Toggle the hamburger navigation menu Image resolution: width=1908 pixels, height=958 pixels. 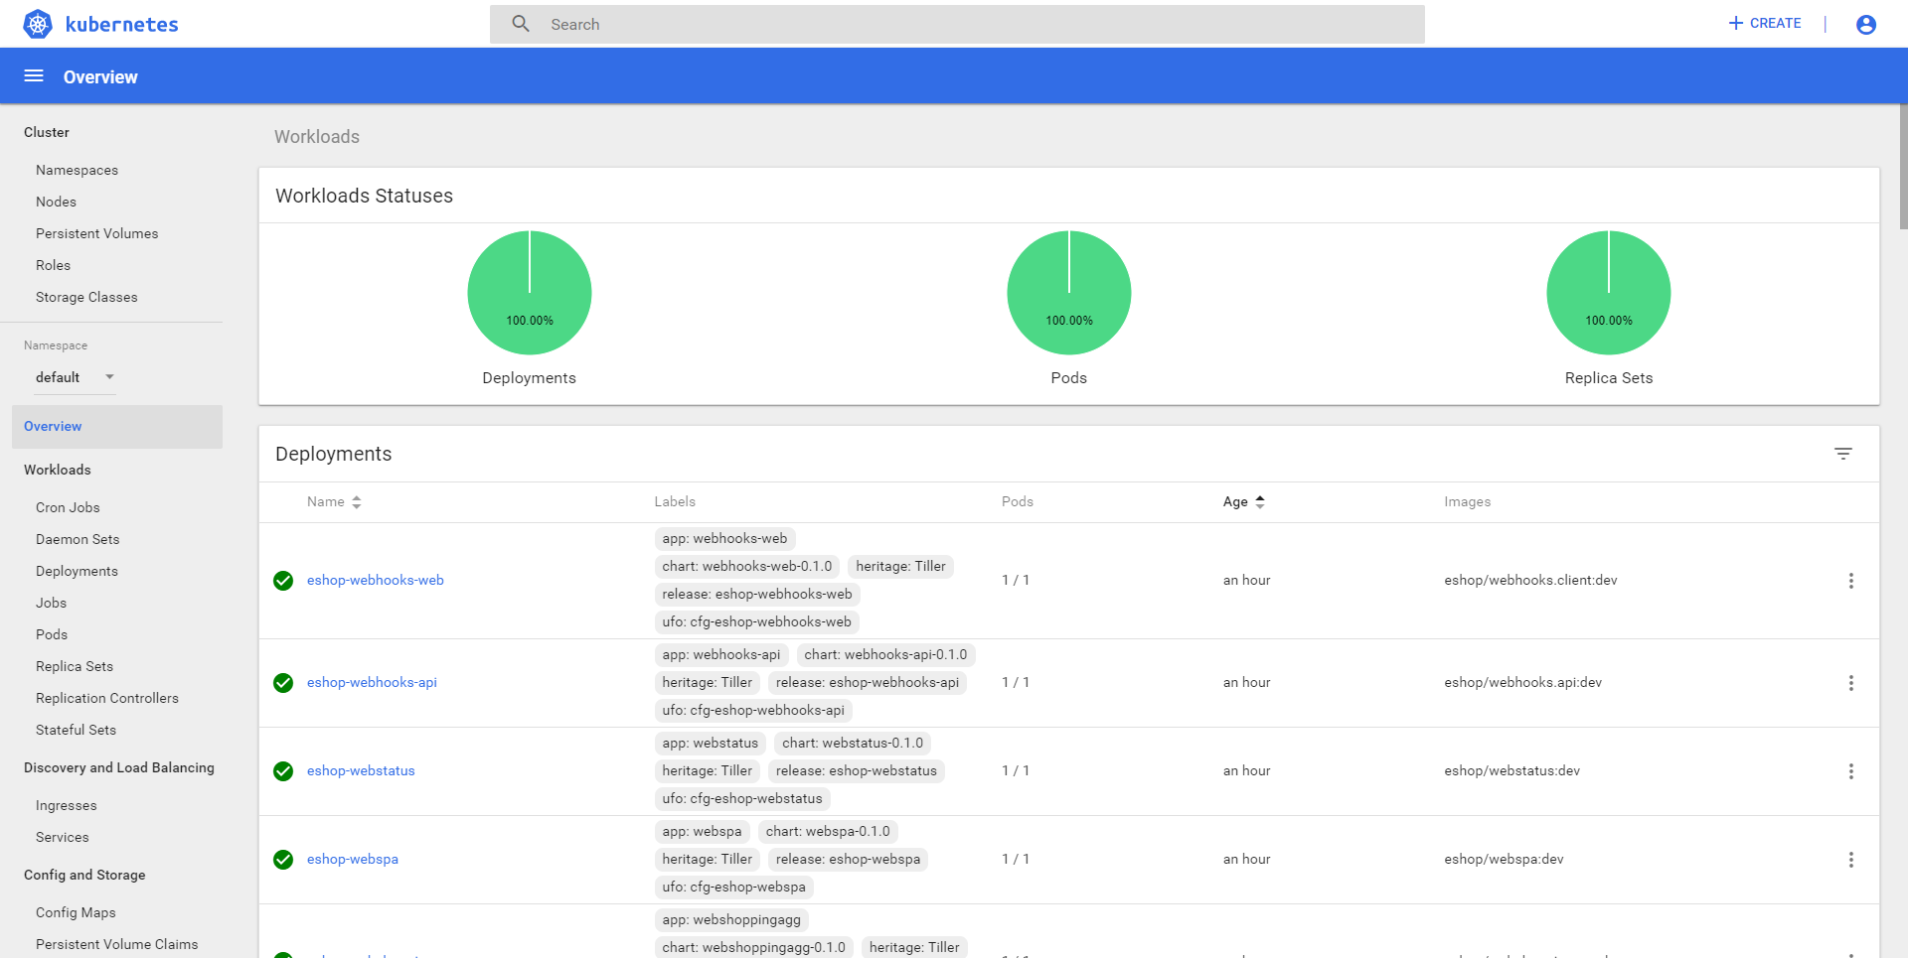(x=34, y=76)
